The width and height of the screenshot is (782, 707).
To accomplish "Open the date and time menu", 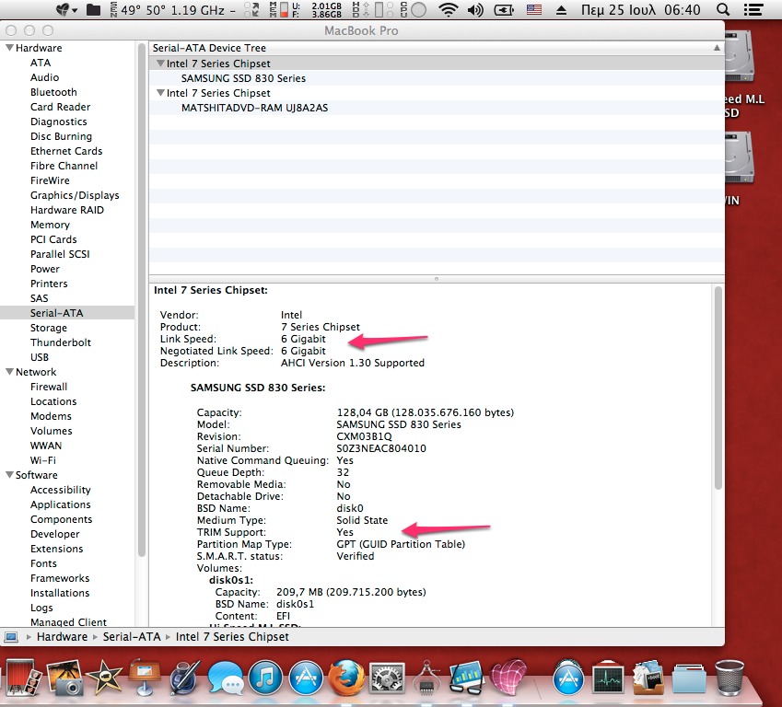I will 640,9.
